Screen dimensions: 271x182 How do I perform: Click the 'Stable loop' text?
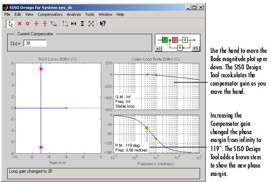pos(125,106)
